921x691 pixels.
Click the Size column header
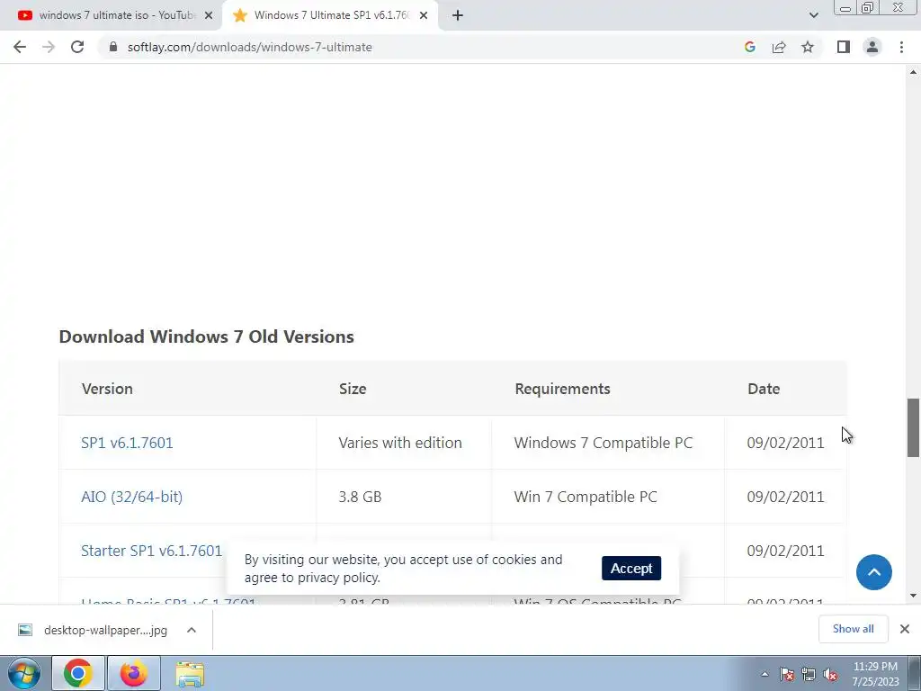click(353, 389)
